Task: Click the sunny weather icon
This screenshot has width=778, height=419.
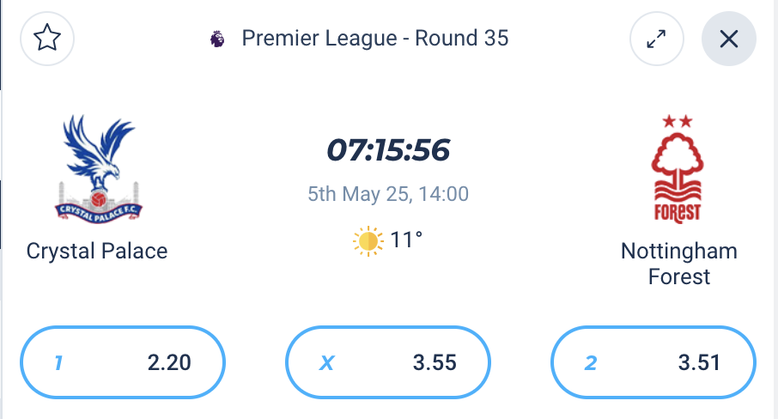Action: point(368,241)
